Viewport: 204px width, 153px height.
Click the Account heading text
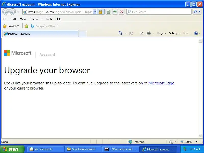point(47,55)
